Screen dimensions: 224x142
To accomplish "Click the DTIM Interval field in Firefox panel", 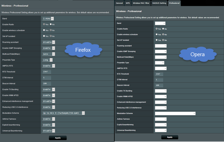I will (x=47, y=78).
